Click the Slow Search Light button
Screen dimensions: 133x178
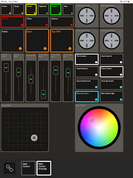(112, 97)
